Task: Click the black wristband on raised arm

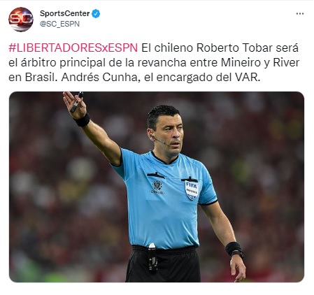Action: 82,120
